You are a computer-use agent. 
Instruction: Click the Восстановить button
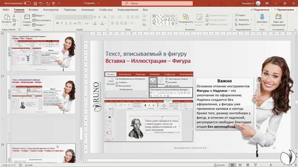click(x=41, y=20)
